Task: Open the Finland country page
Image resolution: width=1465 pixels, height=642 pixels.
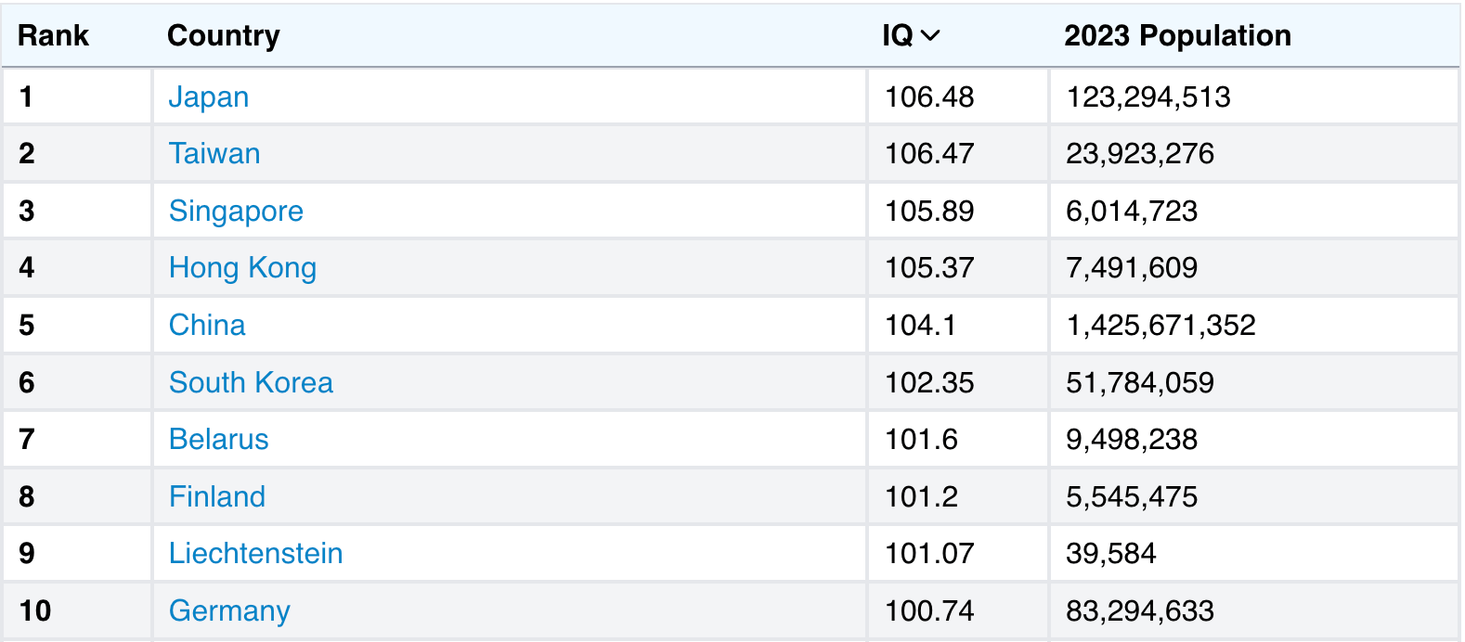Action: pyautogui.click(x=216, y=496)
